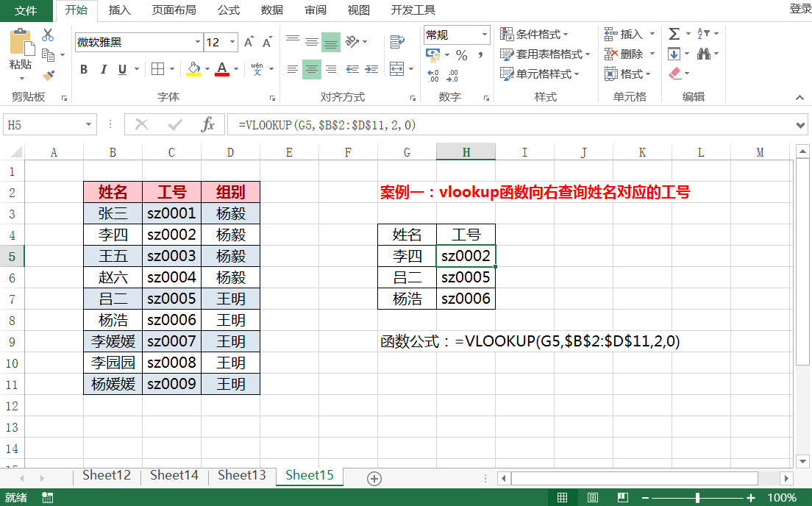Viewport: 812px width, 506px height.
Task: Switch to 数据 ribbon tab
Action: coord(272,10)
